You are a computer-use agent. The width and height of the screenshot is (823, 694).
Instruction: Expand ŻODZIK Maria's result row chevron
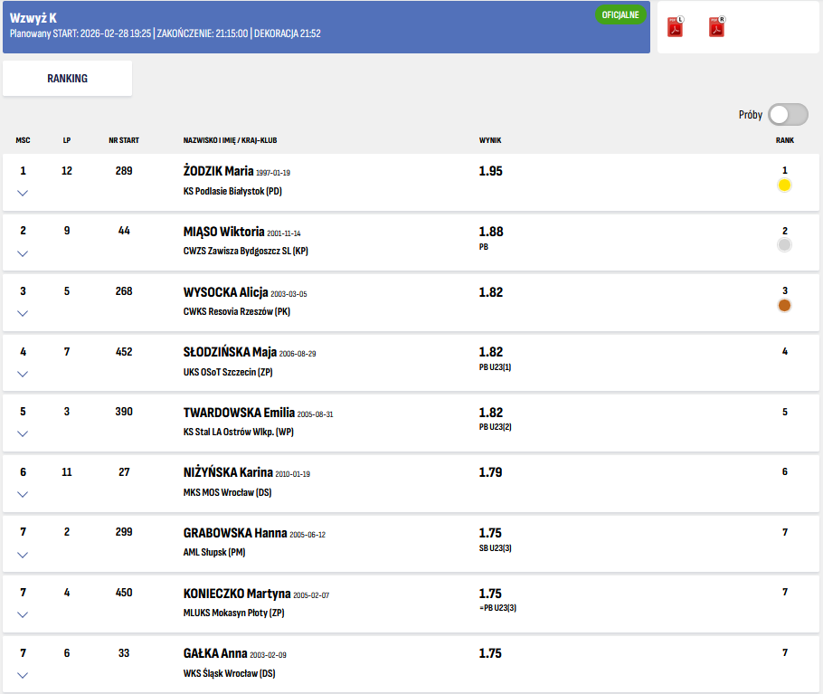pos(23,193)
